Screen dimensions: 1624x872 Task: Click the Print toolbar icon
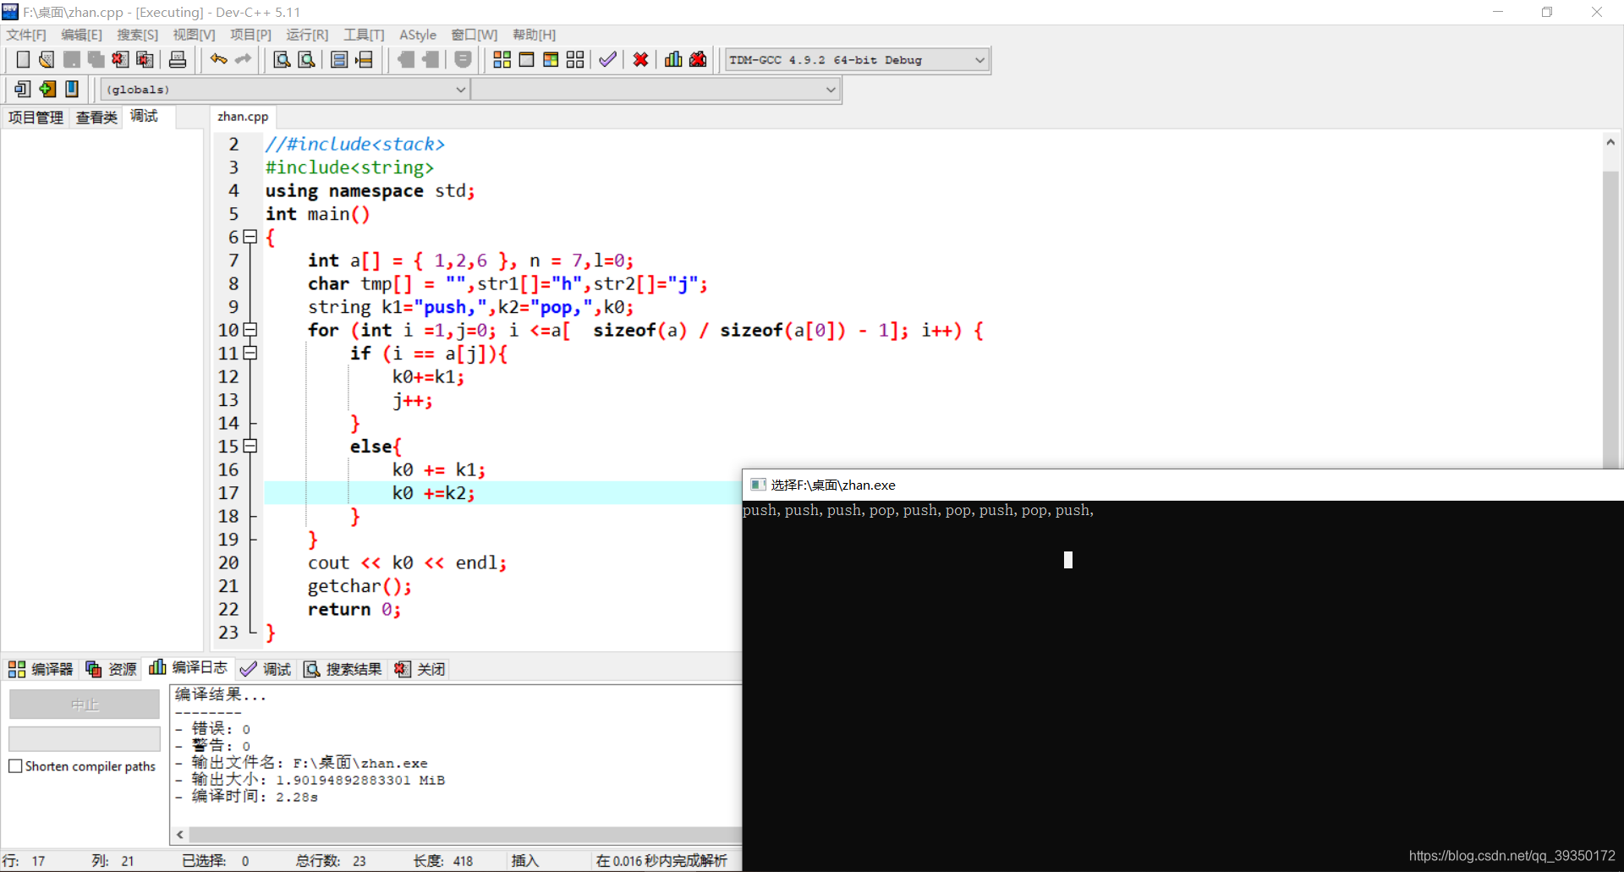178,59
